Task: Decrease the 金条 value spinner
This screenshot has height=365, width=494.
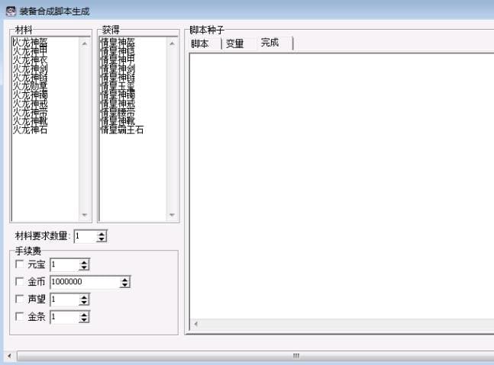Action: [84, 319]
